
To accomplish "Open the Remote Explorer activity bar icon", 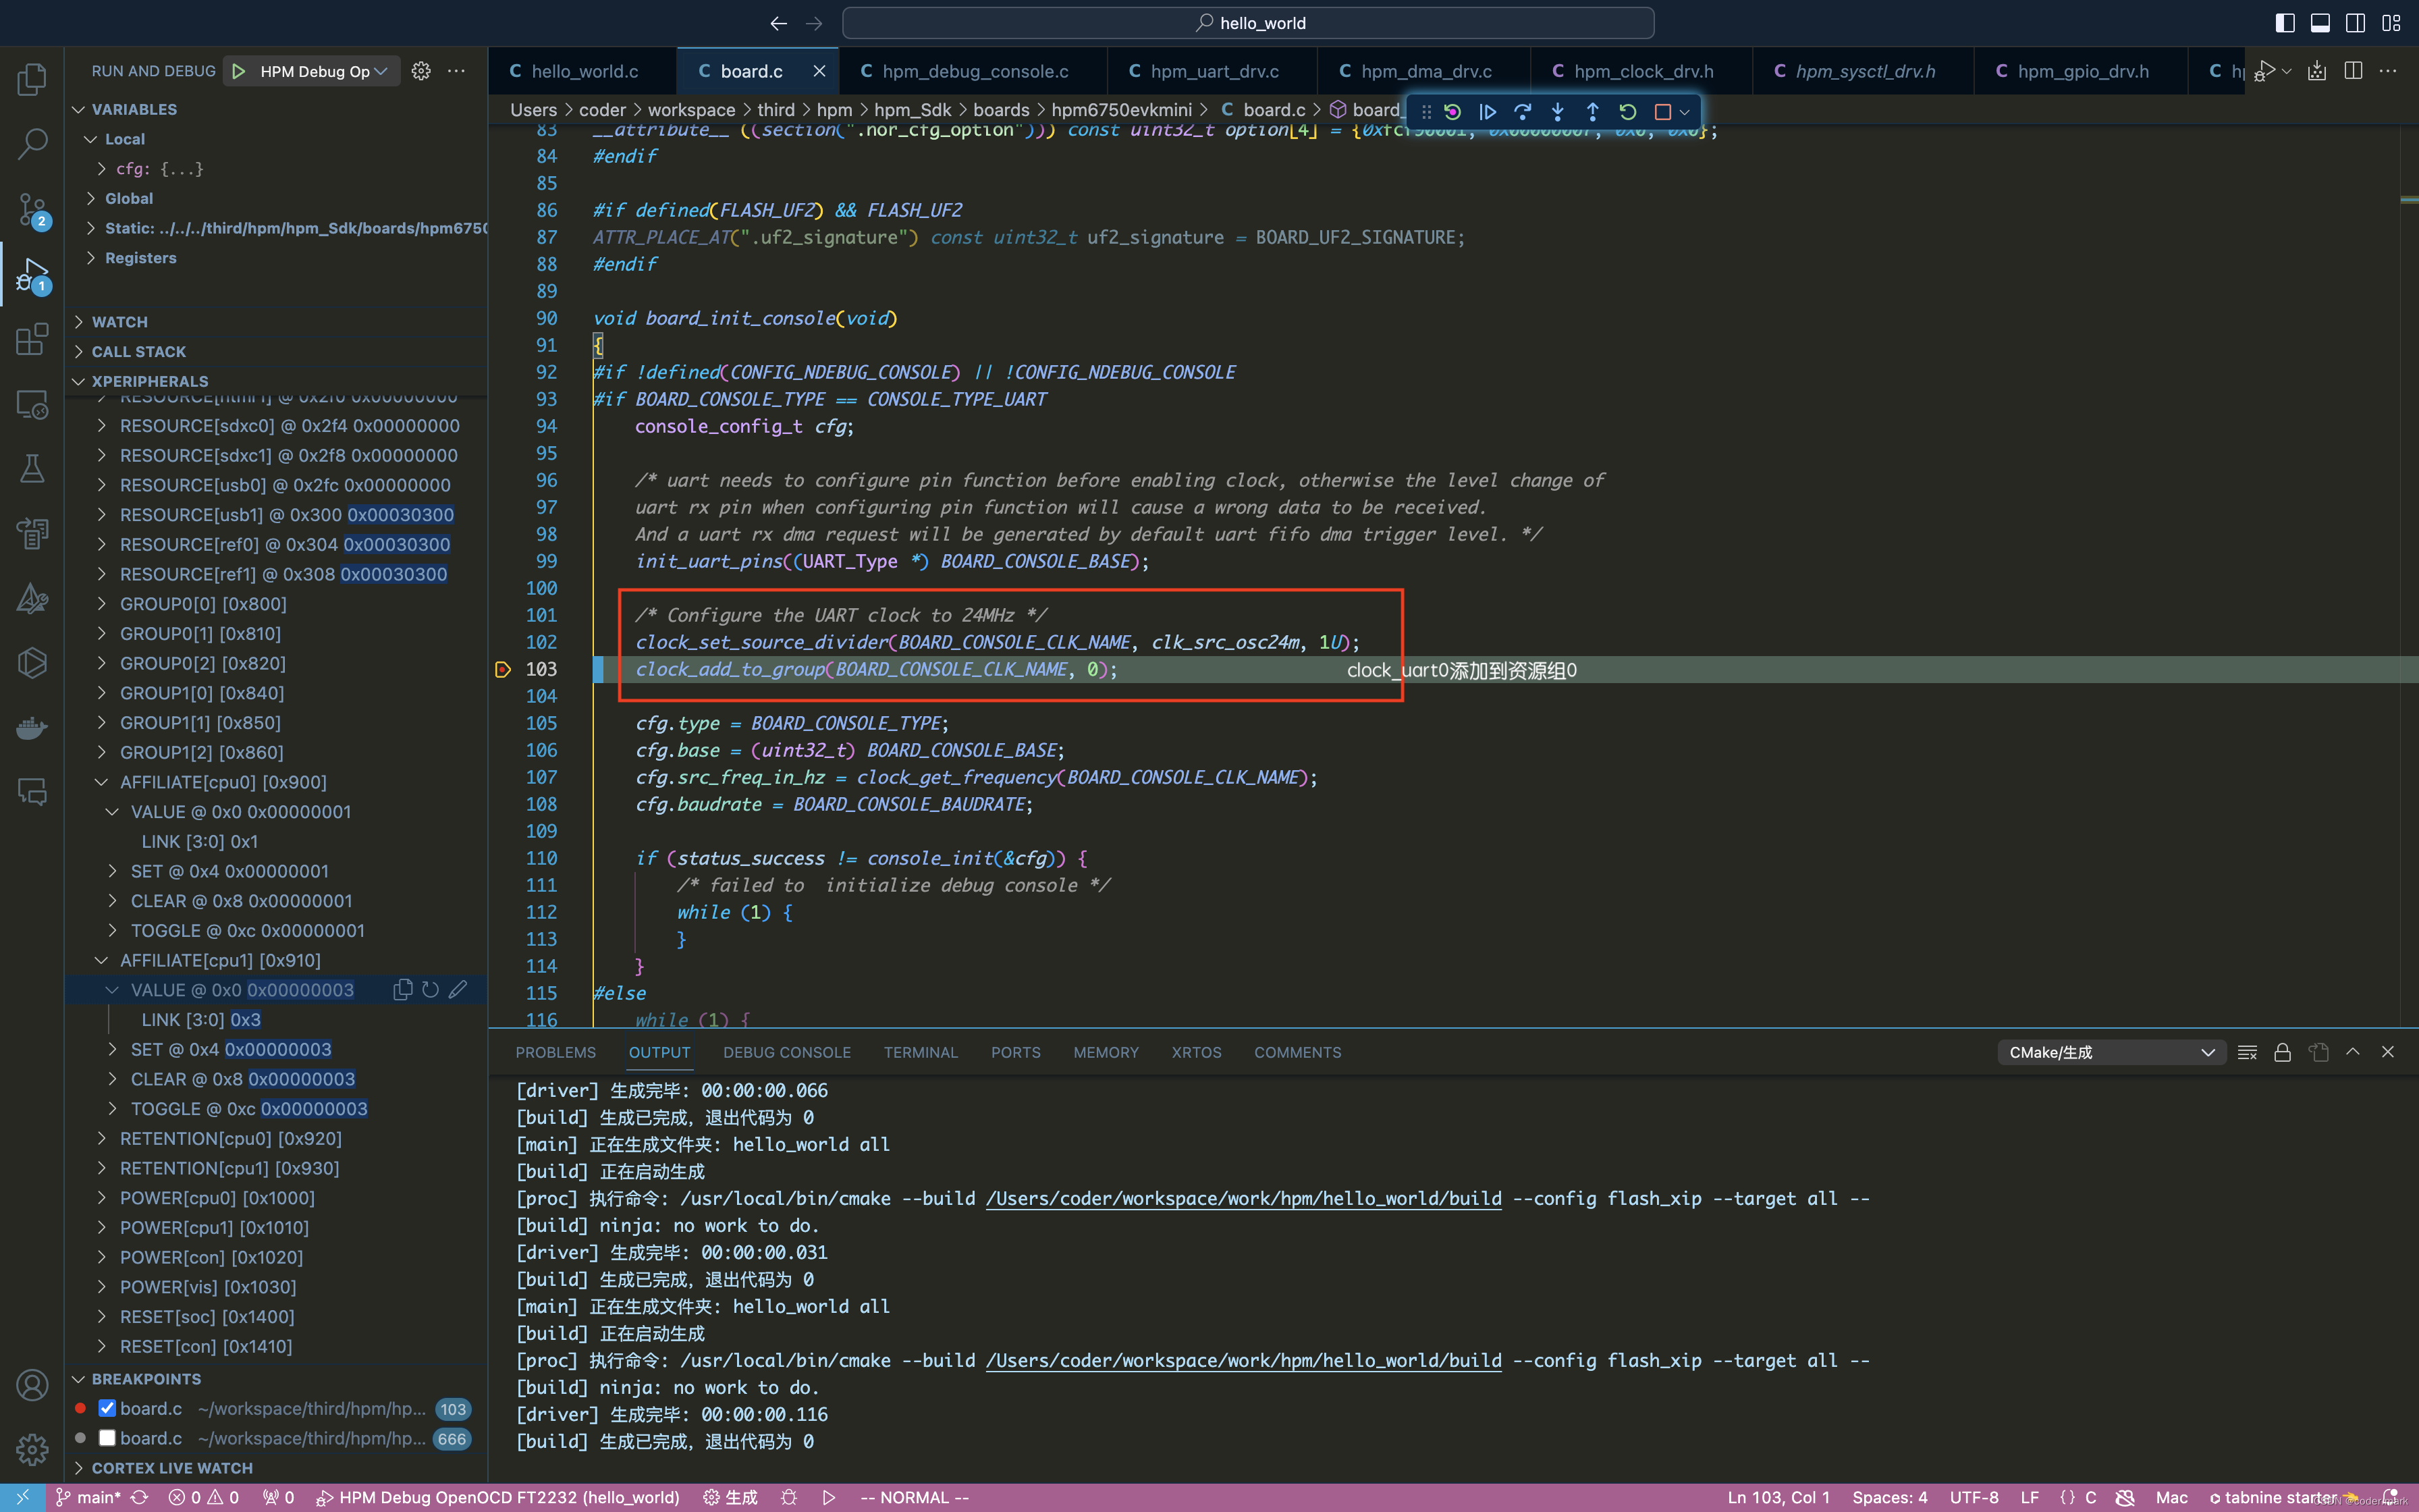I will pyautogui.click(x=32, y=404).
